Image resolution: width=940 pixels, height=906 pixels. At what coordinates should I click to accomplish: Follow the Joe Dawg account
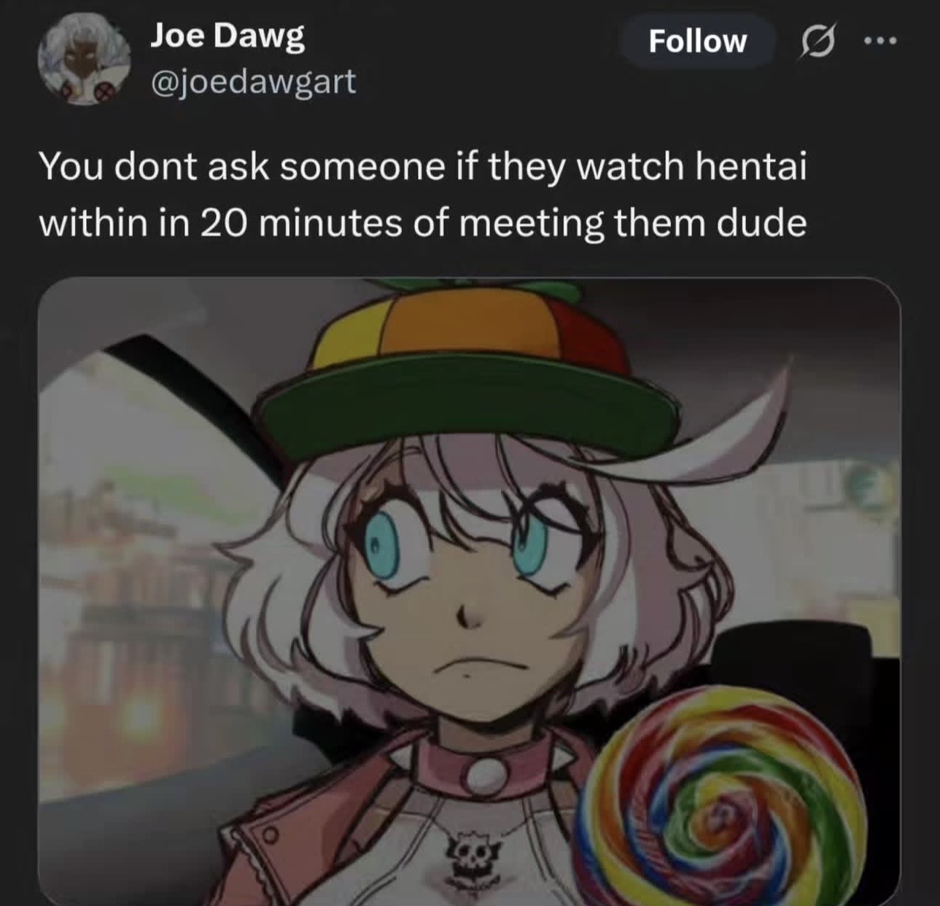tap(696, 41)
